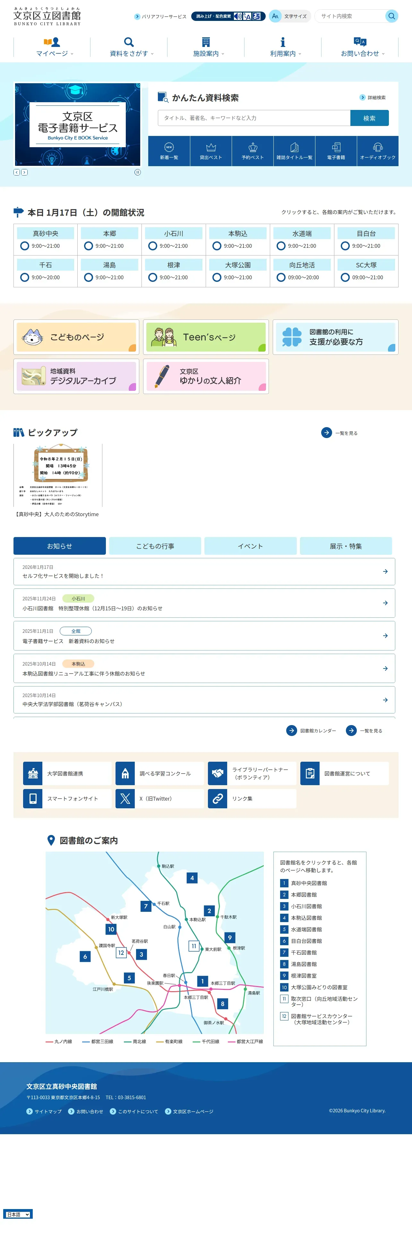
Task: Click the ピックアップ 一覧を見る arrow
Action: pos(327,433)
